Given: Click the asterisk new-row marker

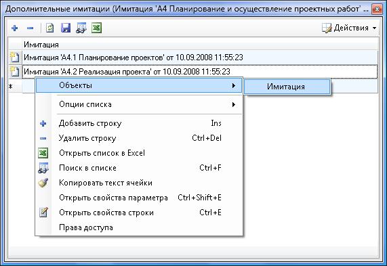Looking at the screenshot, I should click(x=11, y=87).
